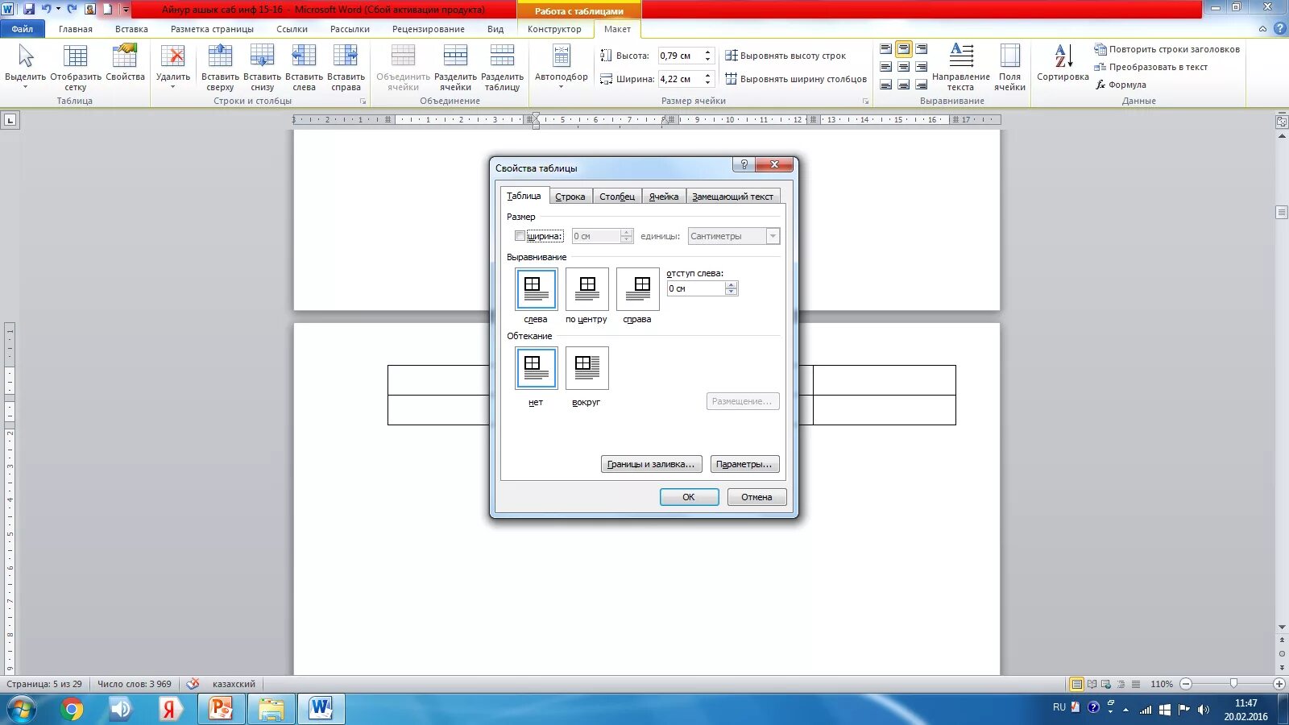Viewport: 1289px width, 725px height.
Task: Click row height 0,79 см field
Action: (681, 56)
